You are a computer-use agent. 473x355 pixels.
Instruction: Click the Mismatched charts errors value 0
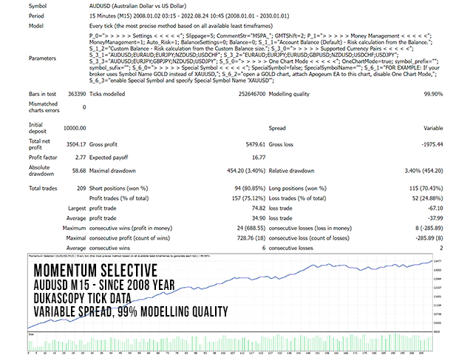84,107
